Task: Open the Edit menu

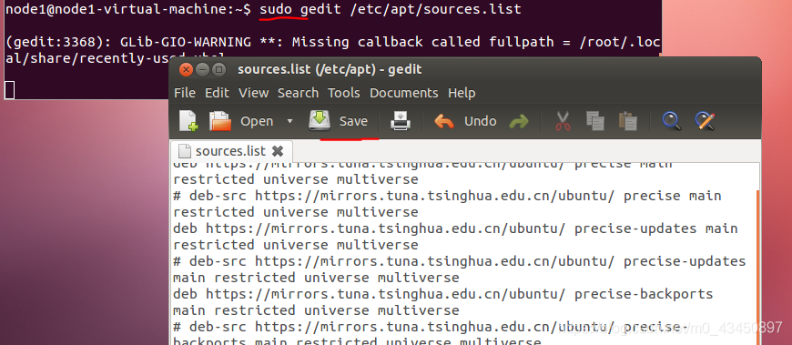Action: (217, 93)
